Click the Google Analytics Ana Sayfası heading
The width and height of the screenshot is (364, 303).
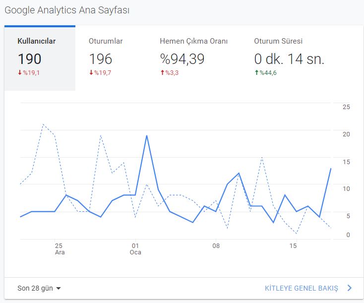67,10
